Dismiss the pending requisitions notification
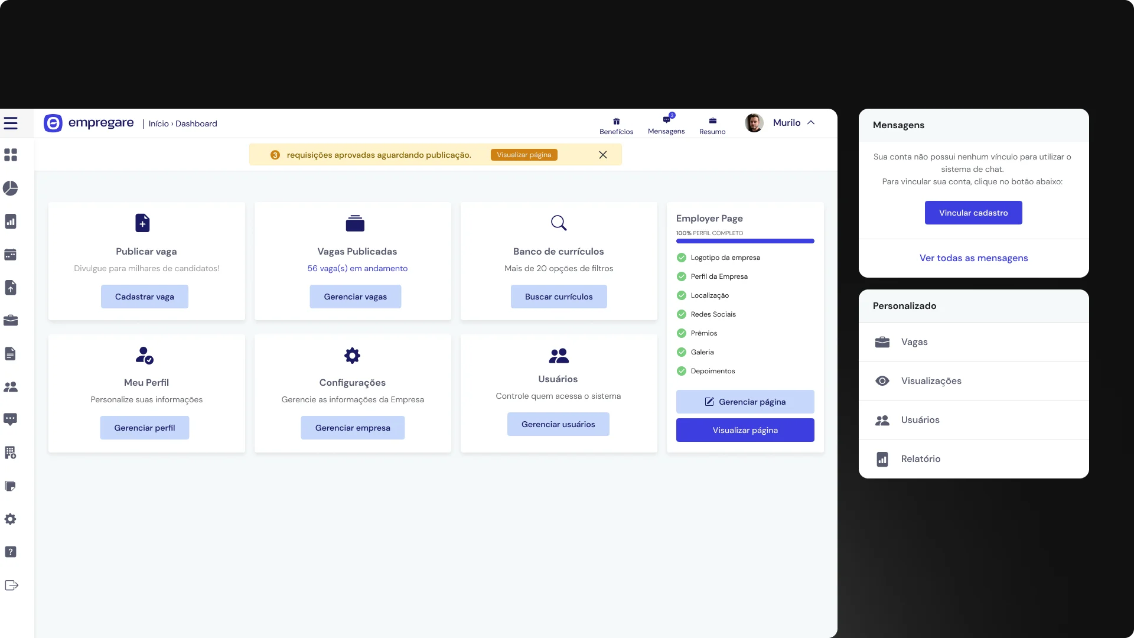Screen dimensions: 1134x638 [602, 155]
